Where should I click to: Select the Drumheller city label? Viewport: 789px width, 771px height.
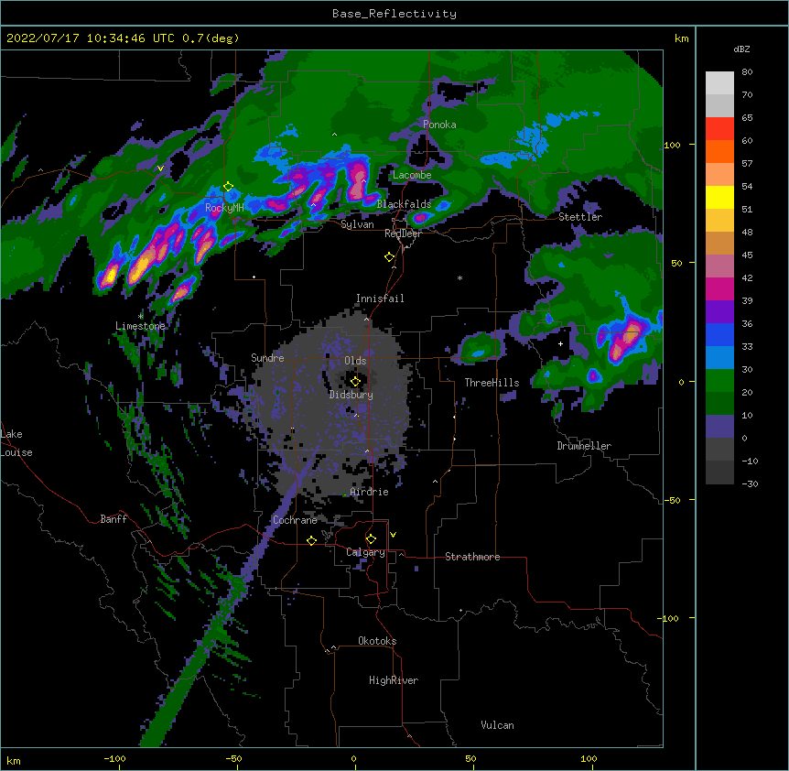pyautogui.click(x=584, y=446)
